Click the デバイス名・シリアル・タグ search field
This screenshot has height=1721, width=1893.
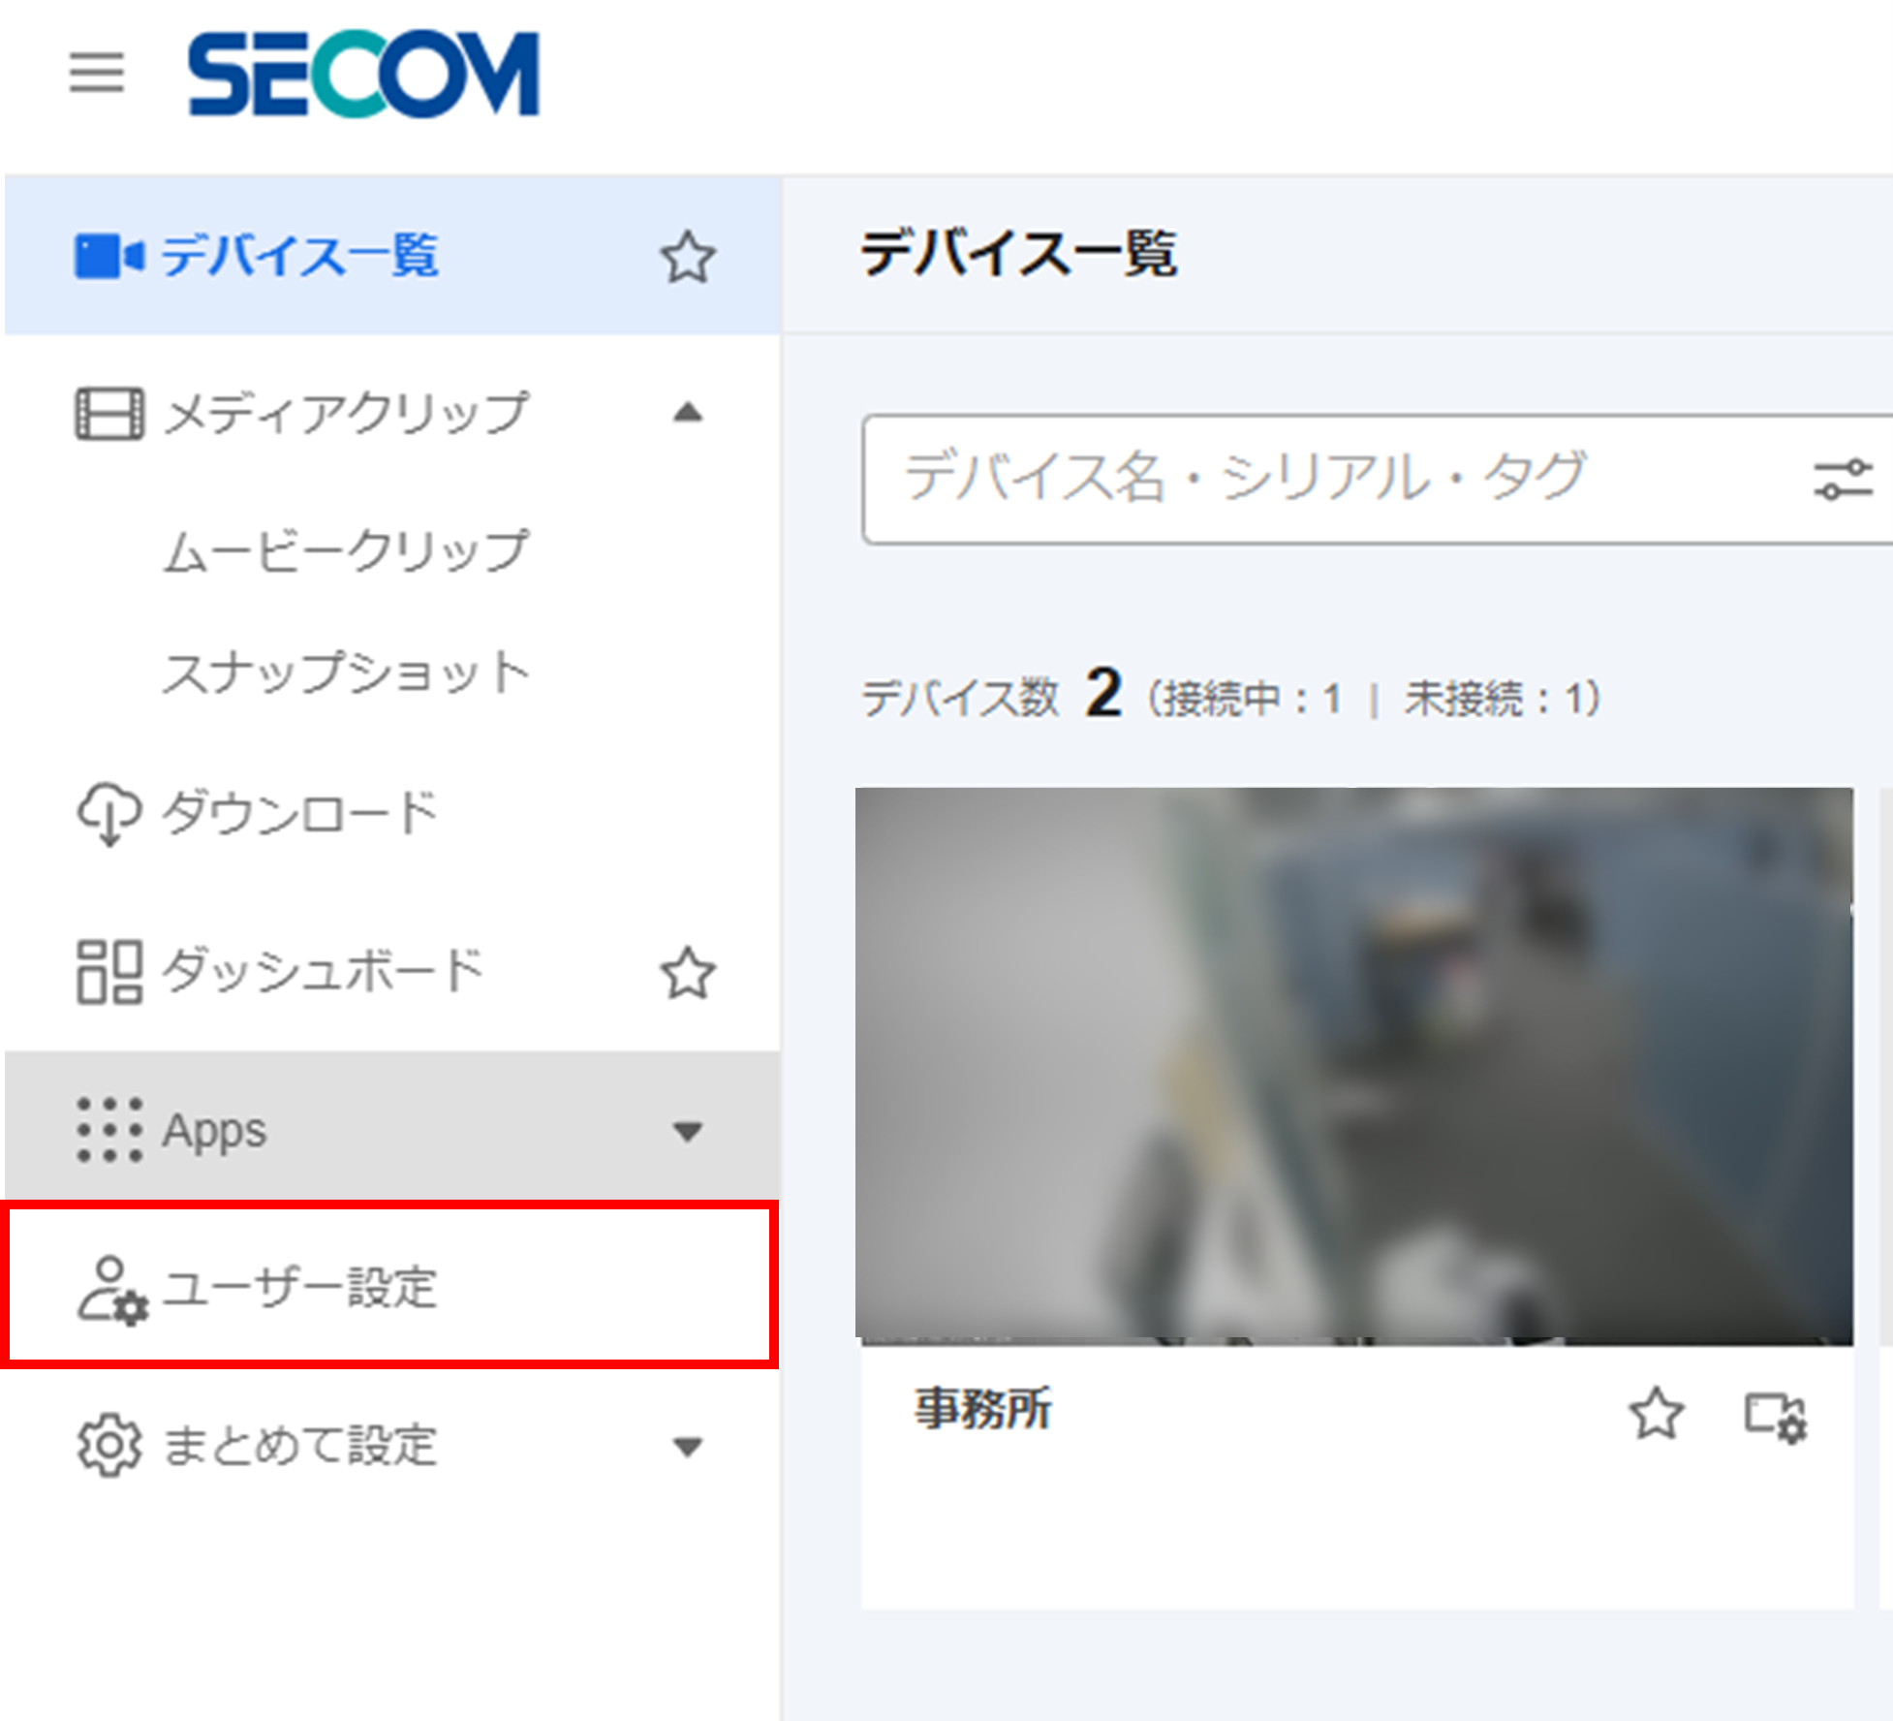[x=1378, y=480]
